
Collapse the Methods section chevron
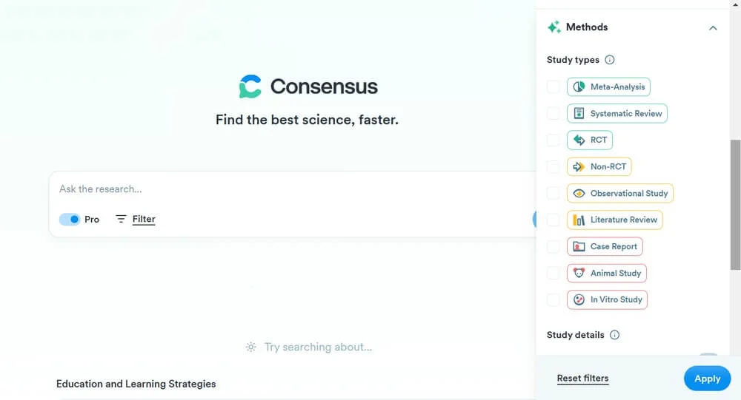click(x=713, y=28)
